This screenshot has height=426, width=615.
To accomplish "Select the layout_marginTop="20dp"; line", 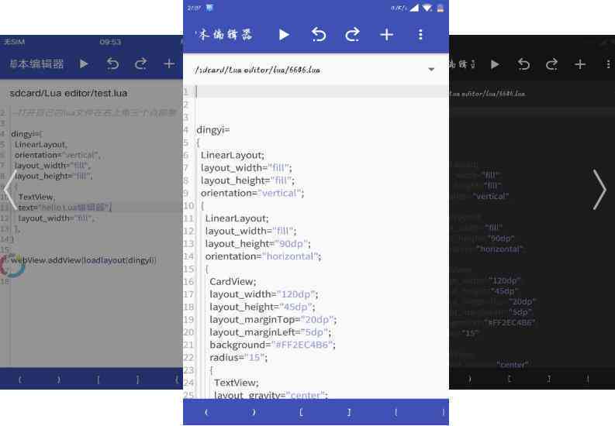I will [273, 319].
